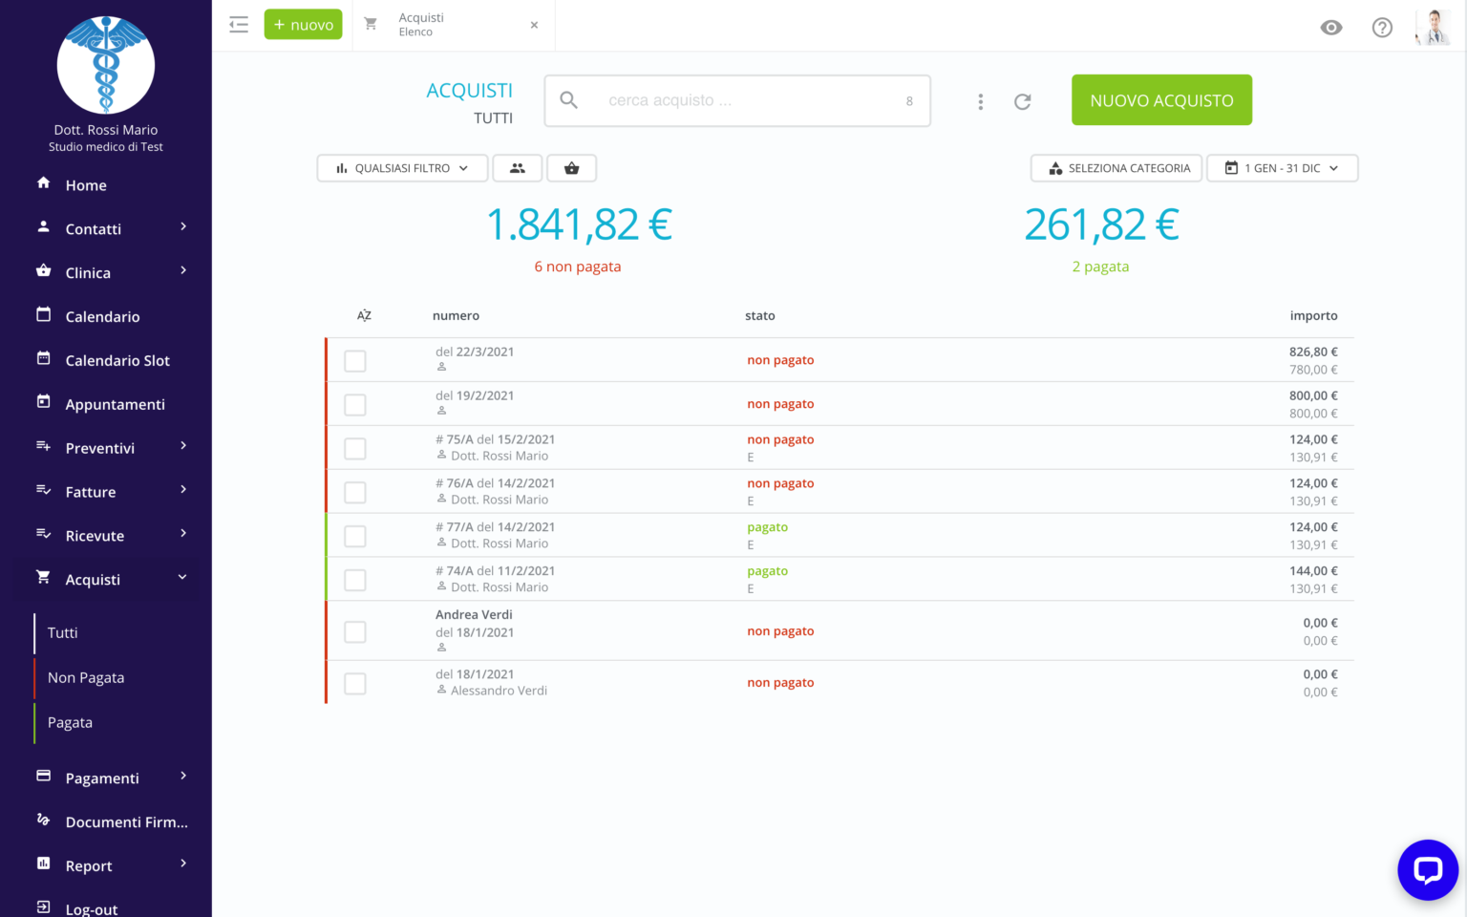Open help with the question mark icon
This screenshot has height=917, width=1467.
pos(1382,27)
